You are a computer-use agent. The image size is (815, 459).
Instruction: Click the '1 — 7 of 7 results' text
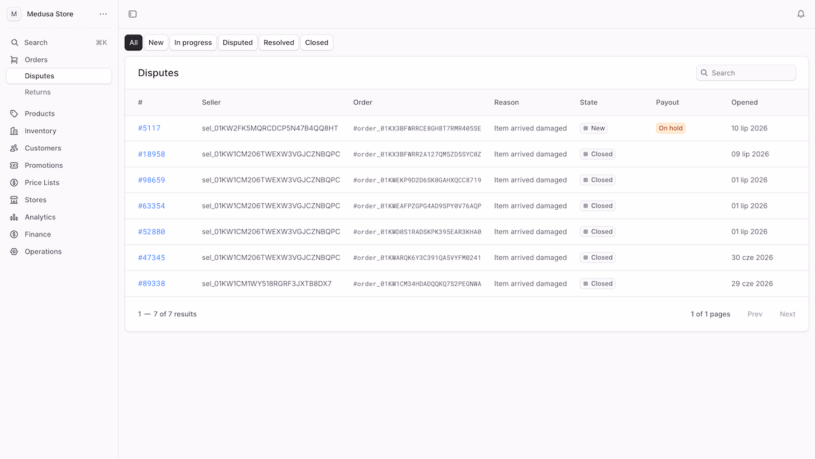point(167,314)
